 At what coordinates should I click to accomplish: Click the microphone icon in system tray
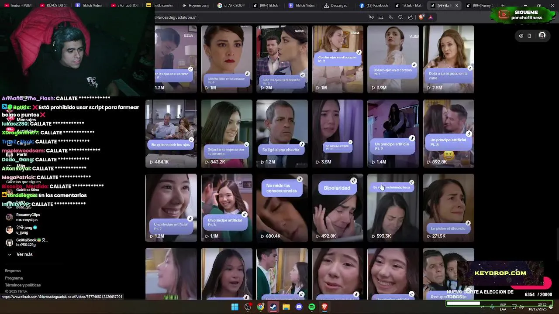tap(492, 307)
